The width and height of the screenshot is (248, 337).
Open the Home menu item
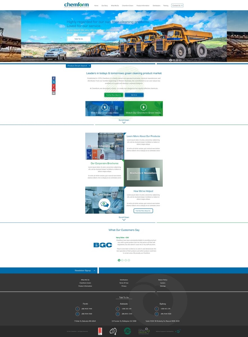tap(96, 6)
